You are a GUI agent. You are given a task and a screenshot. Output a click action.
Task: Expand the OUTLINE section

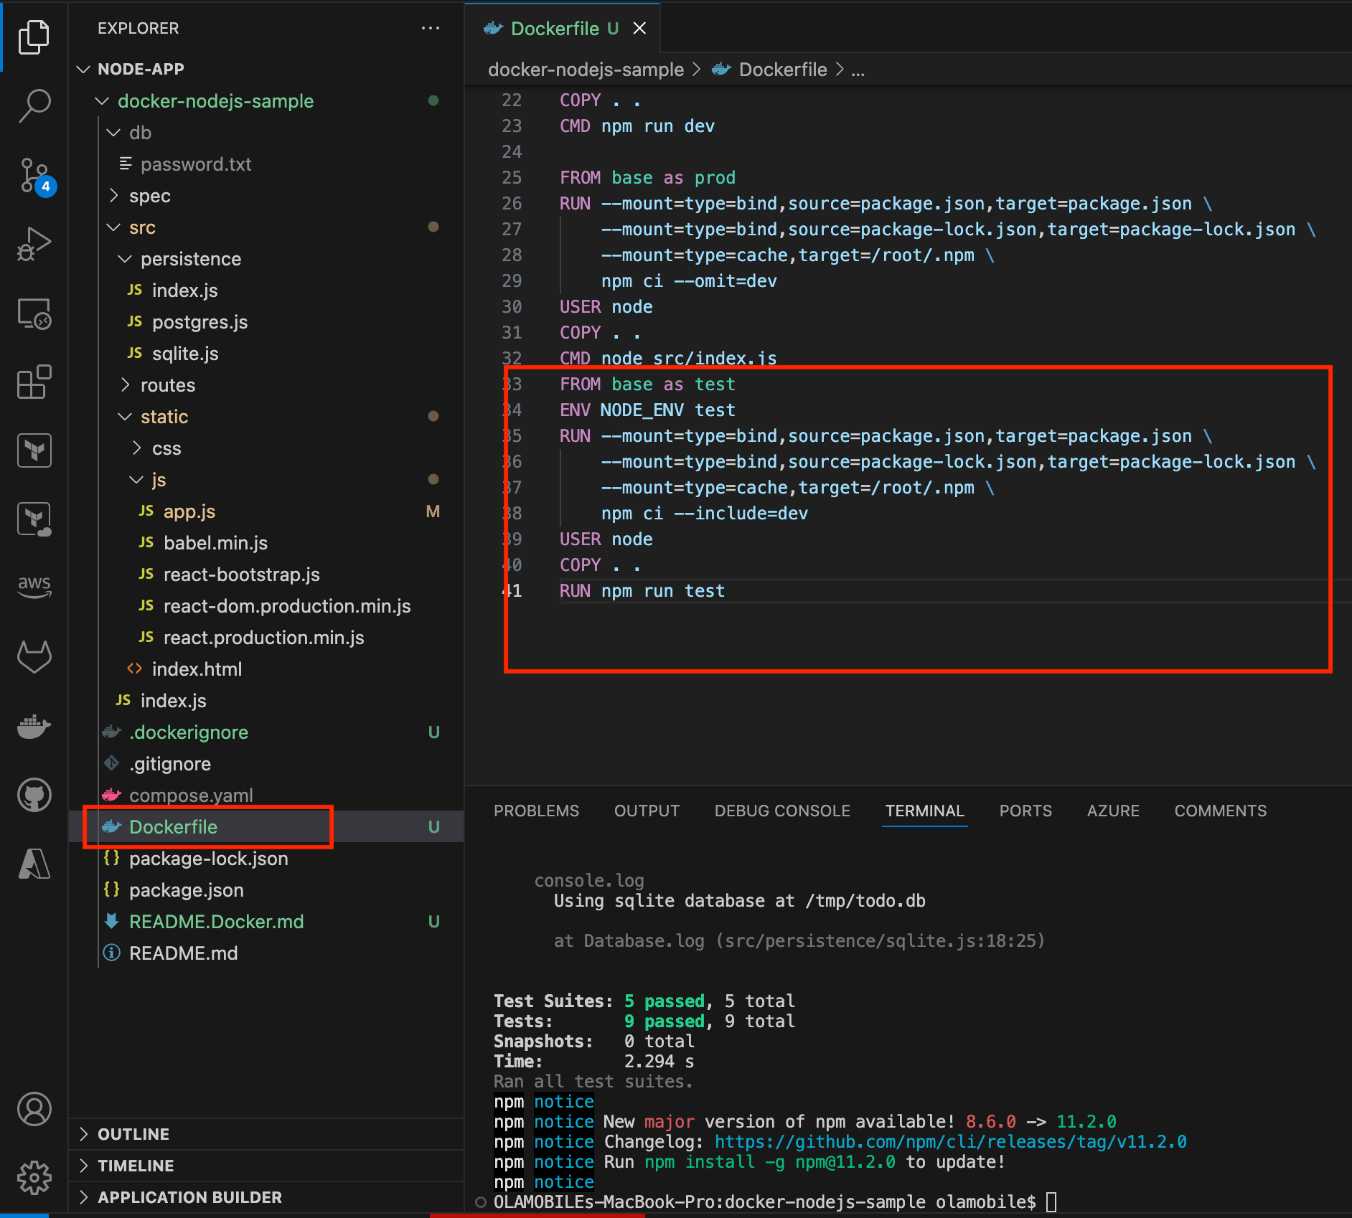click(266, 1134)
